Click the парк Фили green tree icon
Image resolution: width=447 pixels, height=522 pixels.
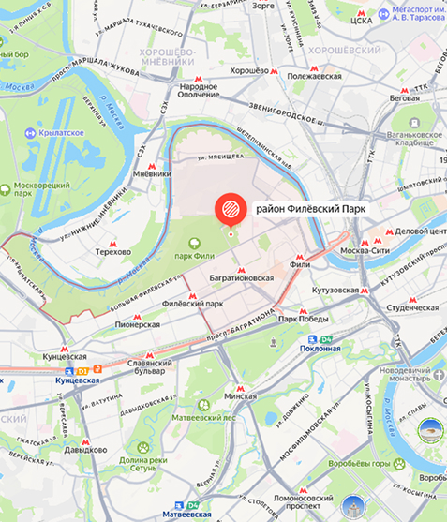point(194,244)
